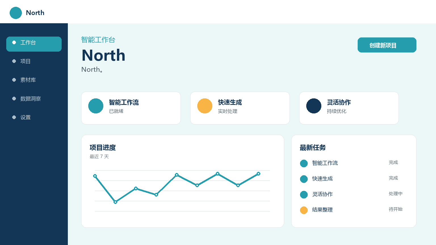The width and height of the screenshot is (436, 245).
Task: Click the teal 智能工作流 card icon
Action: (x=96, y=106)
